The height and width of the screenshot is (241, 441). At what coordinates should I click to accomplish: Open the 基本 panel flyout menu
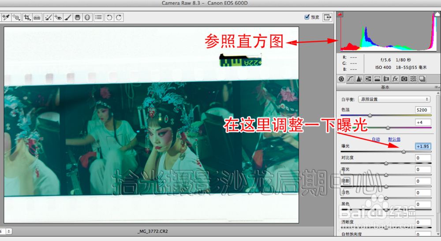pos(437,87)
